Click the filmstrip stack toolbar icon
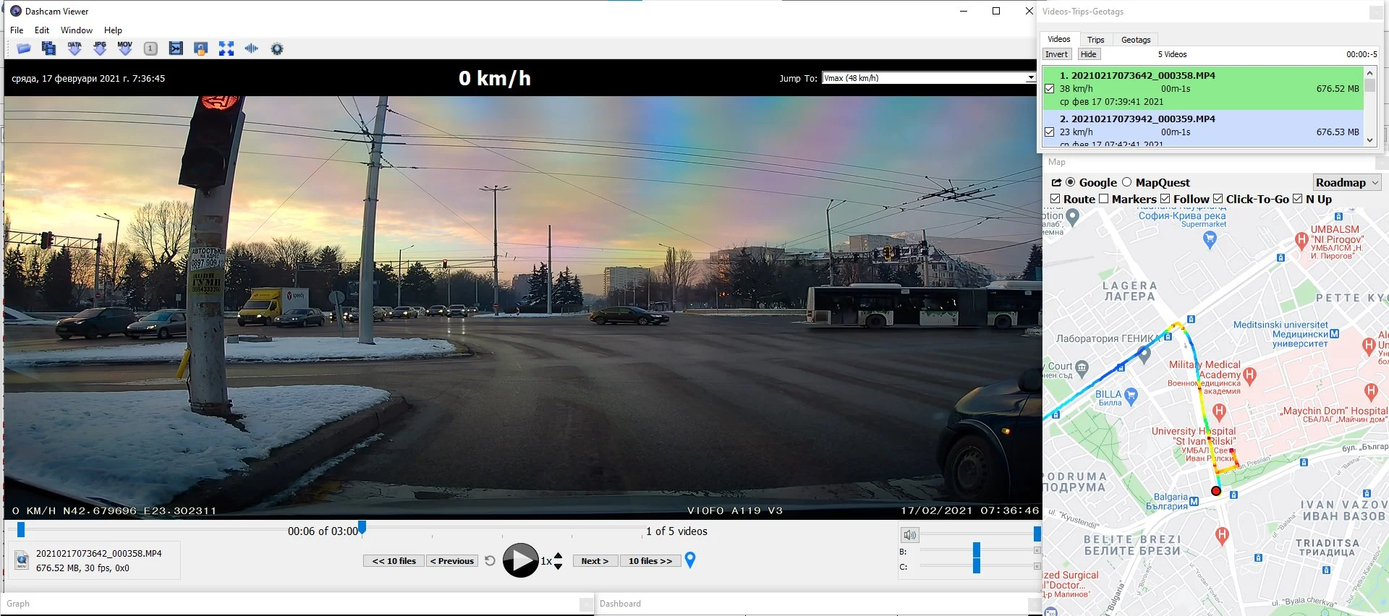 pyautogui.click(x=48, y=48)
